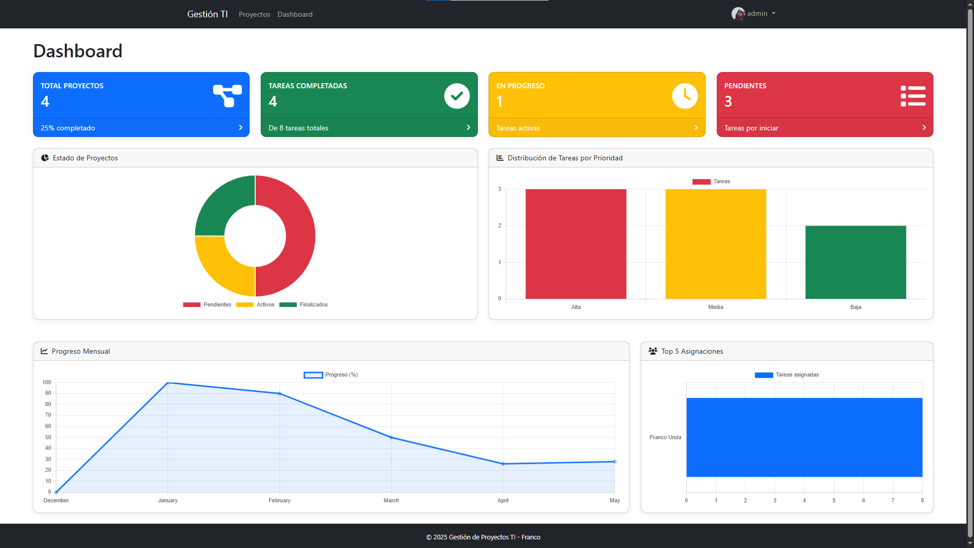Click the clock icon on En Progreso card
This screenshot has height=548, width=974.
(685, 96)
